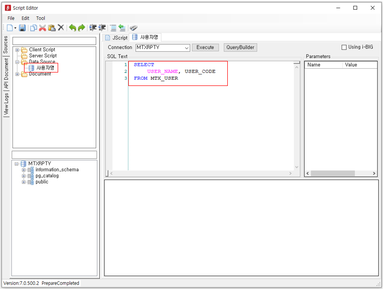Click the public schema icon
The width and height of the screenshot is (383, 289).
(31, 182)
